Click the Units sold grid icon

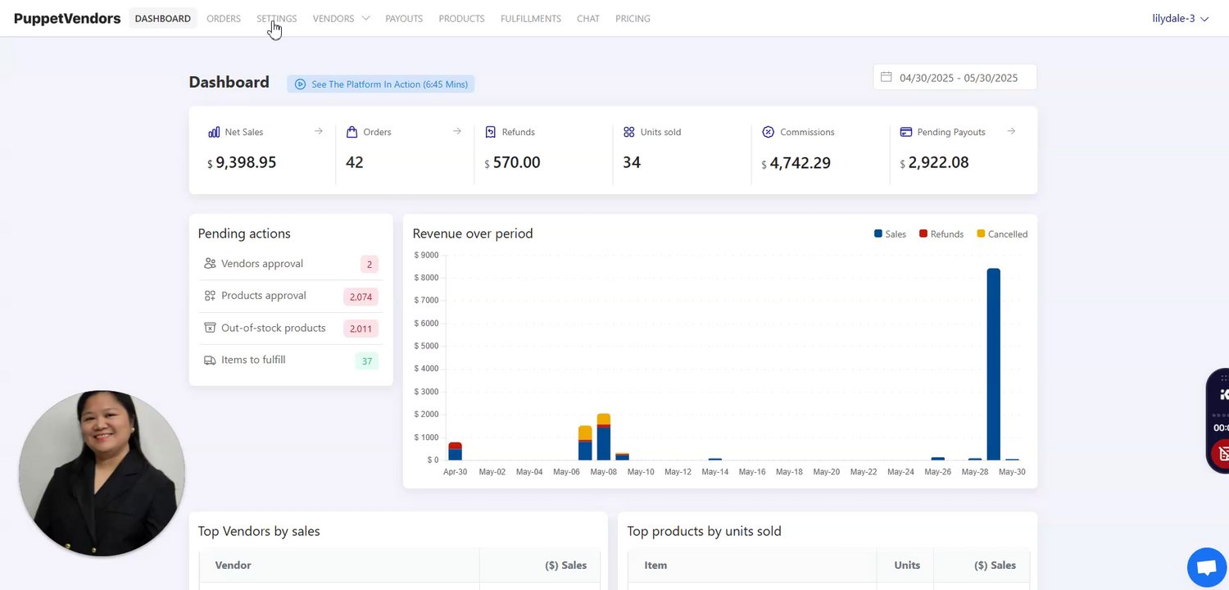tap(629, 132)
